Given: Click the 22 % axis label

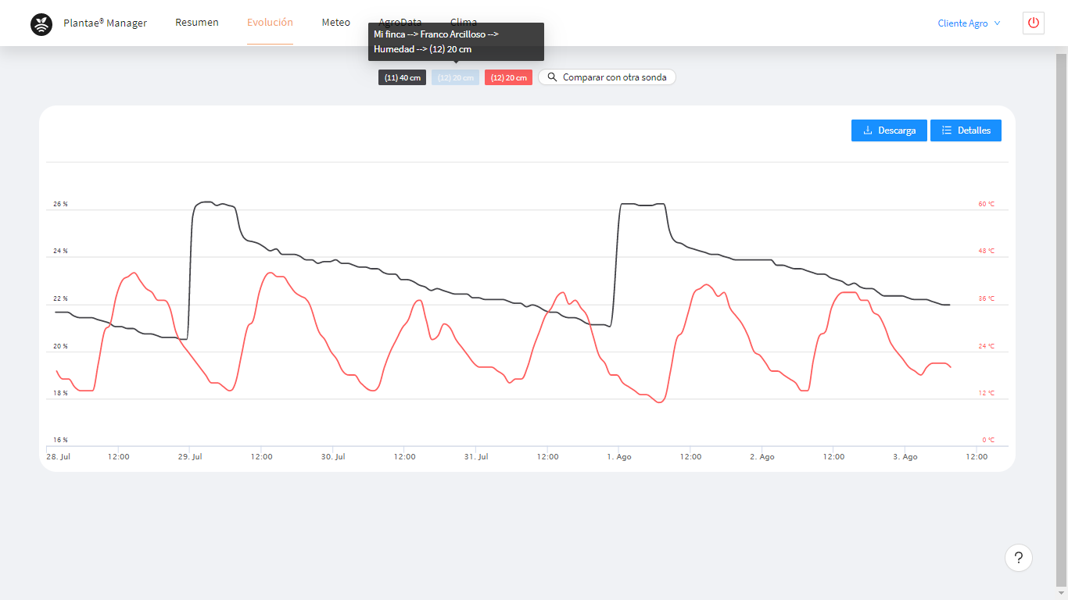Looking at the screenshot, I should [60, 298].
